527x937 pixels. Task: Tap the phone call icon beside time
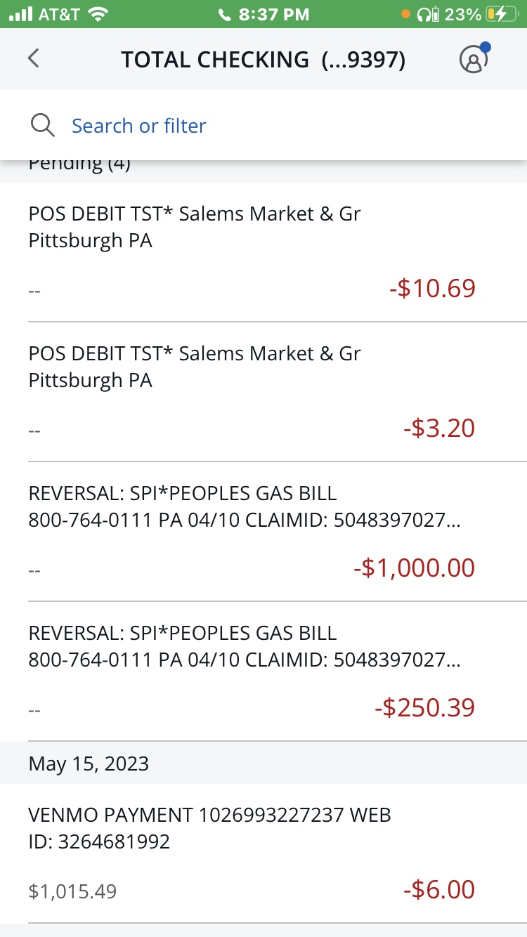225,15
